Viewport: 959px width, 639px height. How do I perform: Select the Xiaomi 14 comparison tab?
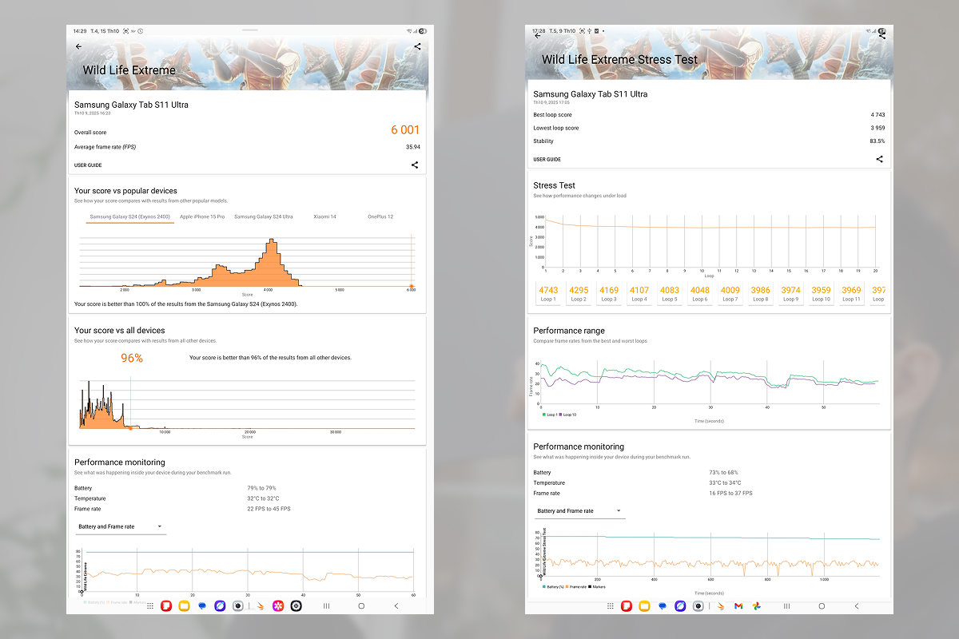point(324,216)
